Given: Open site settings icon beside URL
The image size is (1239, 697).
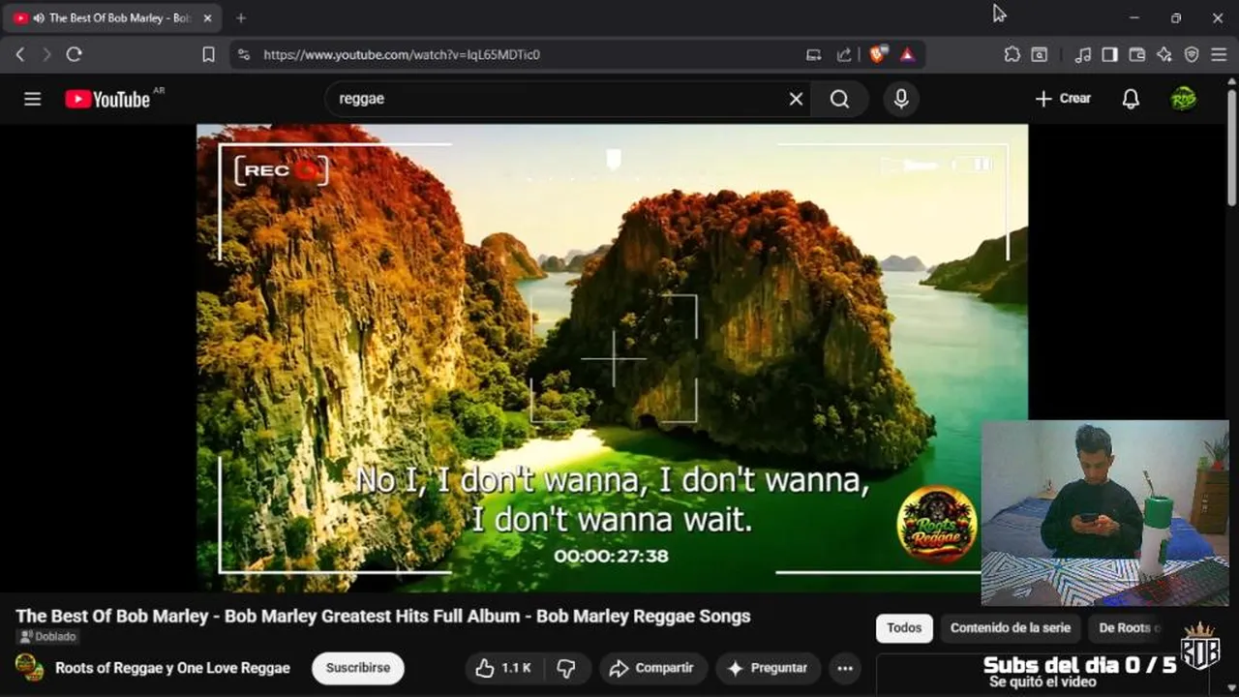Looking at the screenshot, I should point(243,54).
